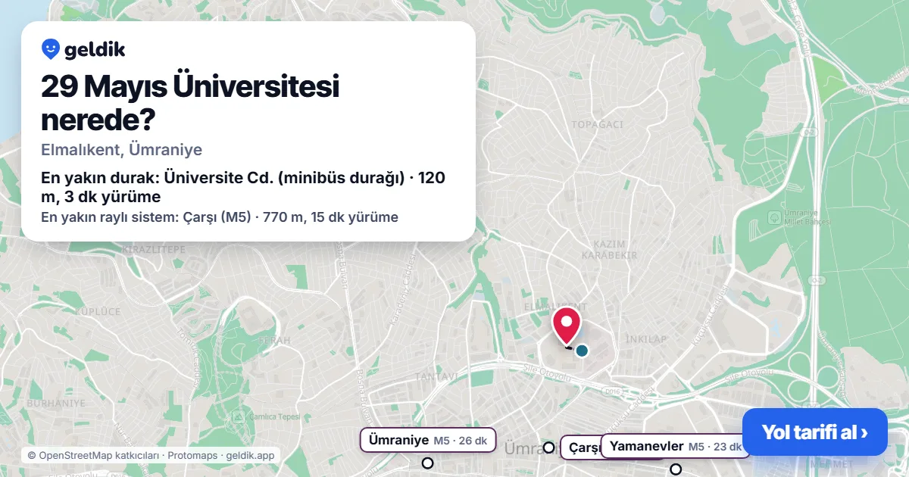Open the geldik.app attribution link
Image resolution: width=909 pixels, height=477 pixels.
pyautogui.click(x=251, y=456)
